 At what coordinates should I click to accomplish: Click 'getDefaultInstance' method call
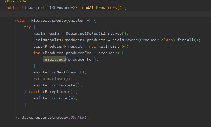(x=101, y=33)
